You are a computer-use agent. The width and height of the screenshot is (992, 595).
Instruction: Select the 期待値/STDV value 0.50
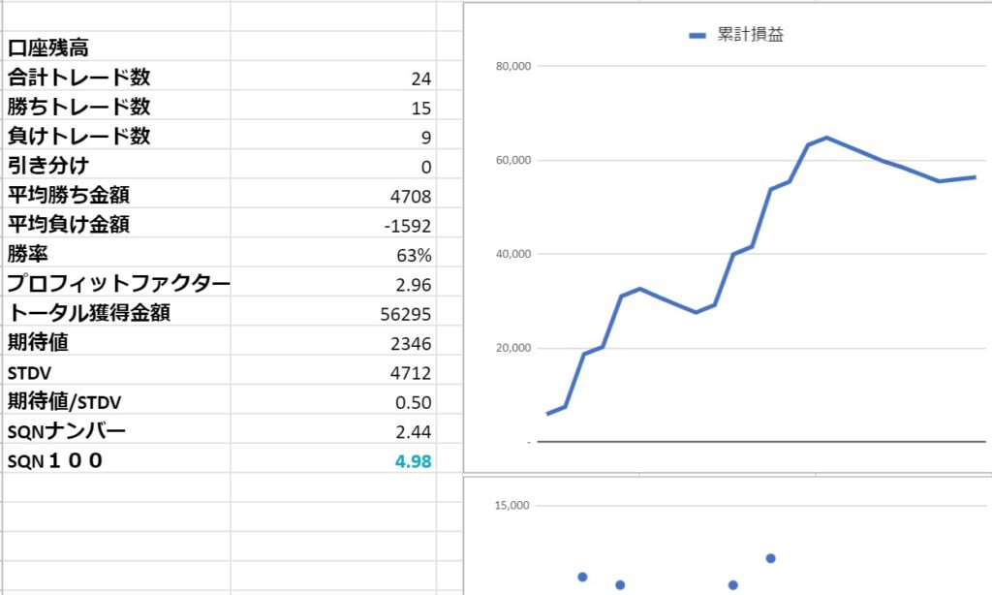[x=332, y=402]
